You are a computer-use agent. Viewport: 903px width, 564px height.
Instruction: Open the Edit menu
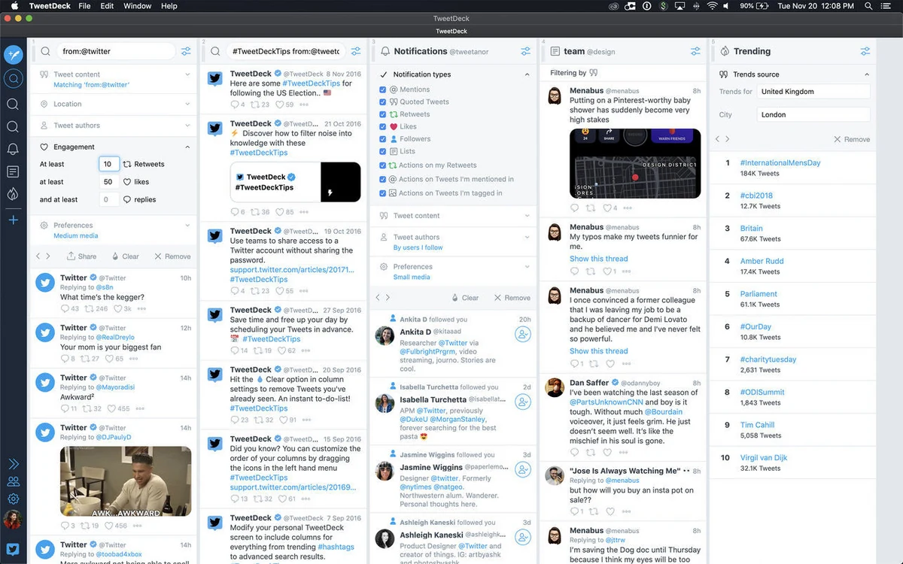pos(108,6)
